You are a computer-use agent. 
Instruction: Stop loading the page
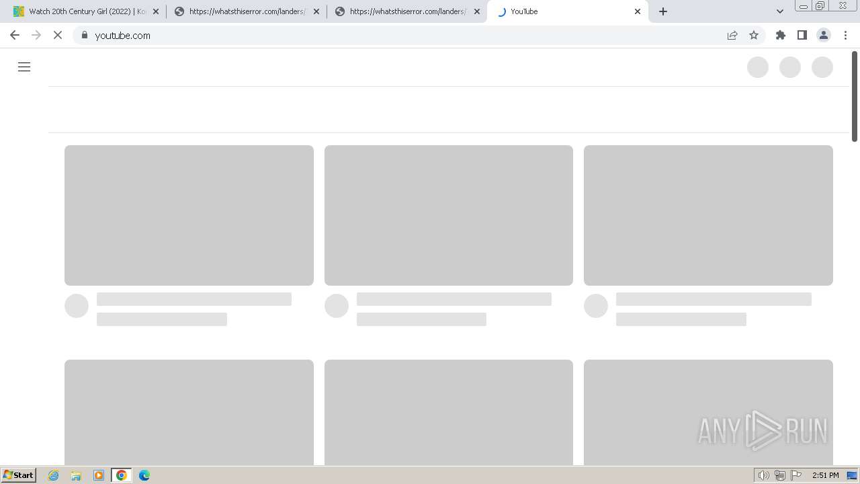(x=58, y=36)
